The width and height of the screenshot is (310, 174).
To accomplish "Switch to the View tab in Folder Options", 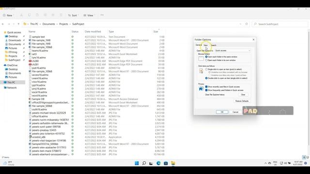I will [x=205, y=45].
